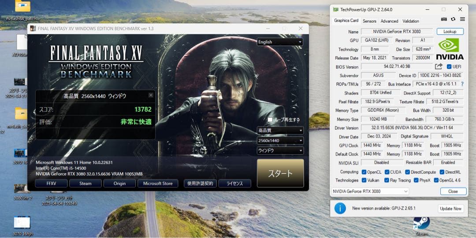
Task: Open the English language dropdown
Action: point(280,42)
